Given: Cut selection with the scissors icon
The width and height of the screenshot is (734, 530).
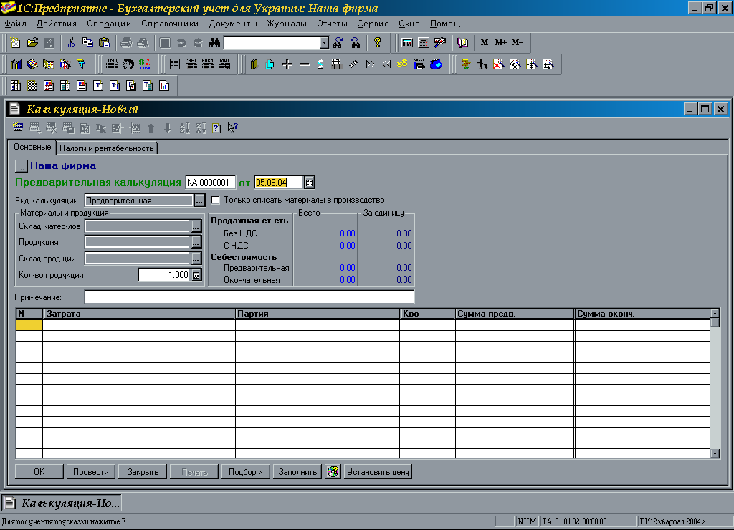Looking at the screenshot, I should click(71, 43).
